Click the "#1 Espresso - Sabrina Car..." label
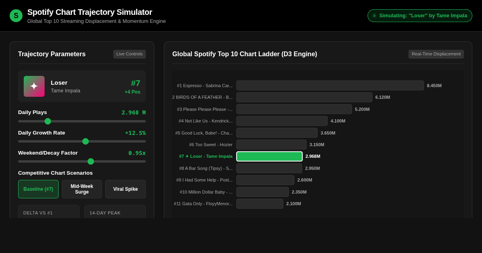 tap(205, 86)
